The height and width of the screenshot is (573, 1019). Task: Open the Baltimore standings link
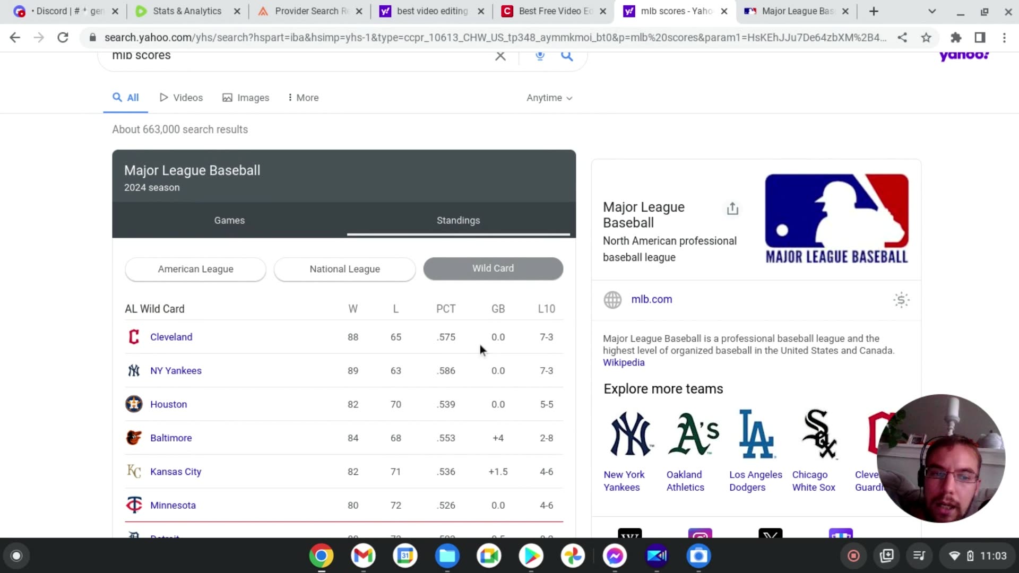(171, 438)
